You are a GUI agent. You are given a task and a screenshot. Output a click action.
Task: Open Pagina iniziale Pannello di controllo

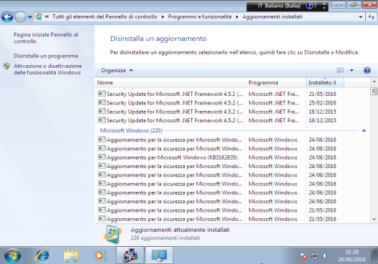tap(46, 38)
